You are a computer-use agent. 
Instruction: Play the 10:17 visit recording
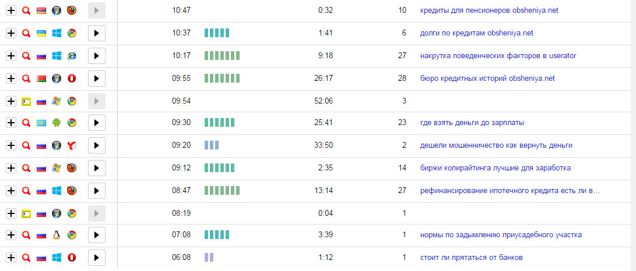point(97,56)
